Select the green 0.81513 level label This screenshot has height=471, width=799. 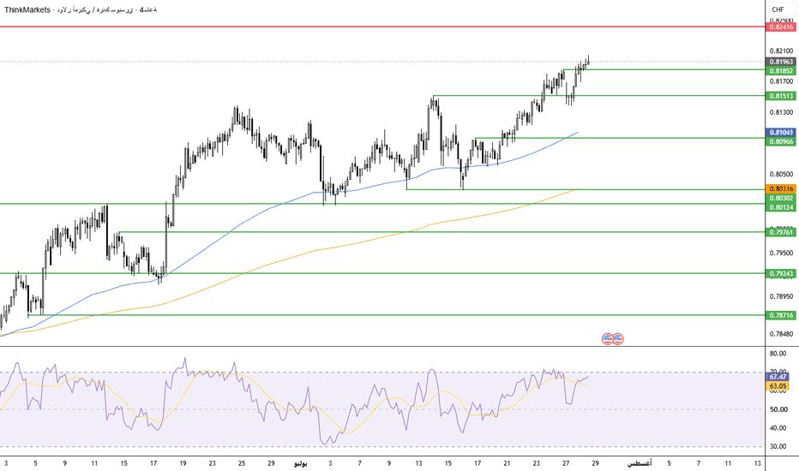click(781, 96)
